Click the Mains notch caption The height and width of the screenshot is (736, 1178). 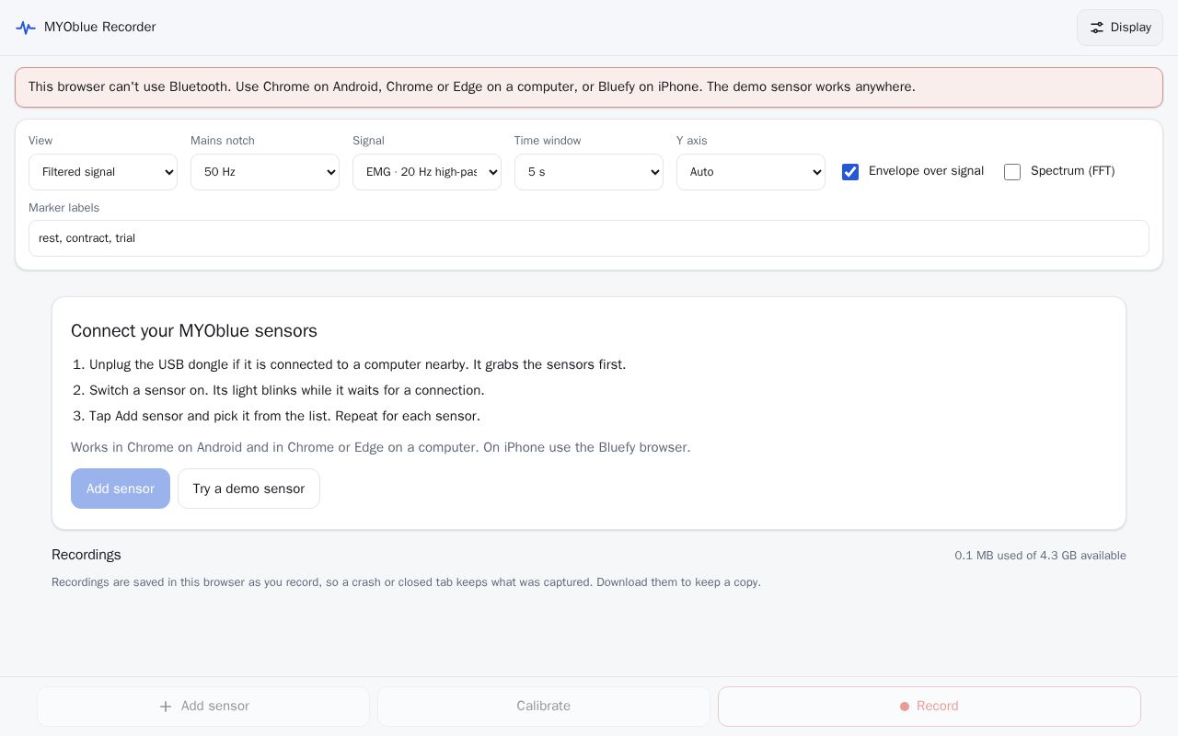(223, 141)
